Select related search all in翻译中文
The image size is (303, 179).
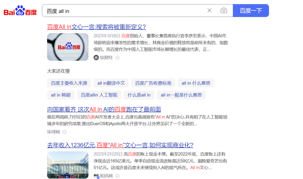pos(111,83)
